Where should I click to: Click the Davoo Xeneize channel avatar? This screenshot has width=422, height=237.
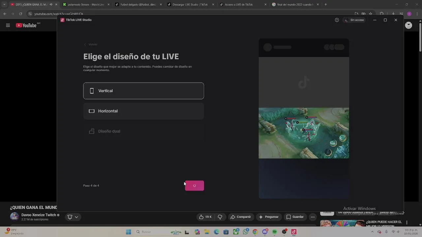coord(14,217)
